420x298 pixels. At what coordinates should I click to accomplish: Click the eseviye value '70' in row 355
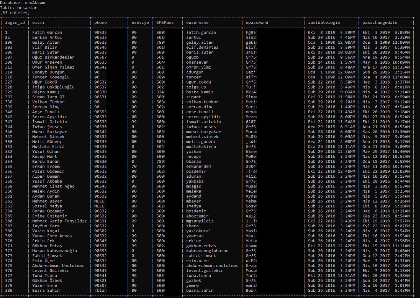click(x=134, y=166)
